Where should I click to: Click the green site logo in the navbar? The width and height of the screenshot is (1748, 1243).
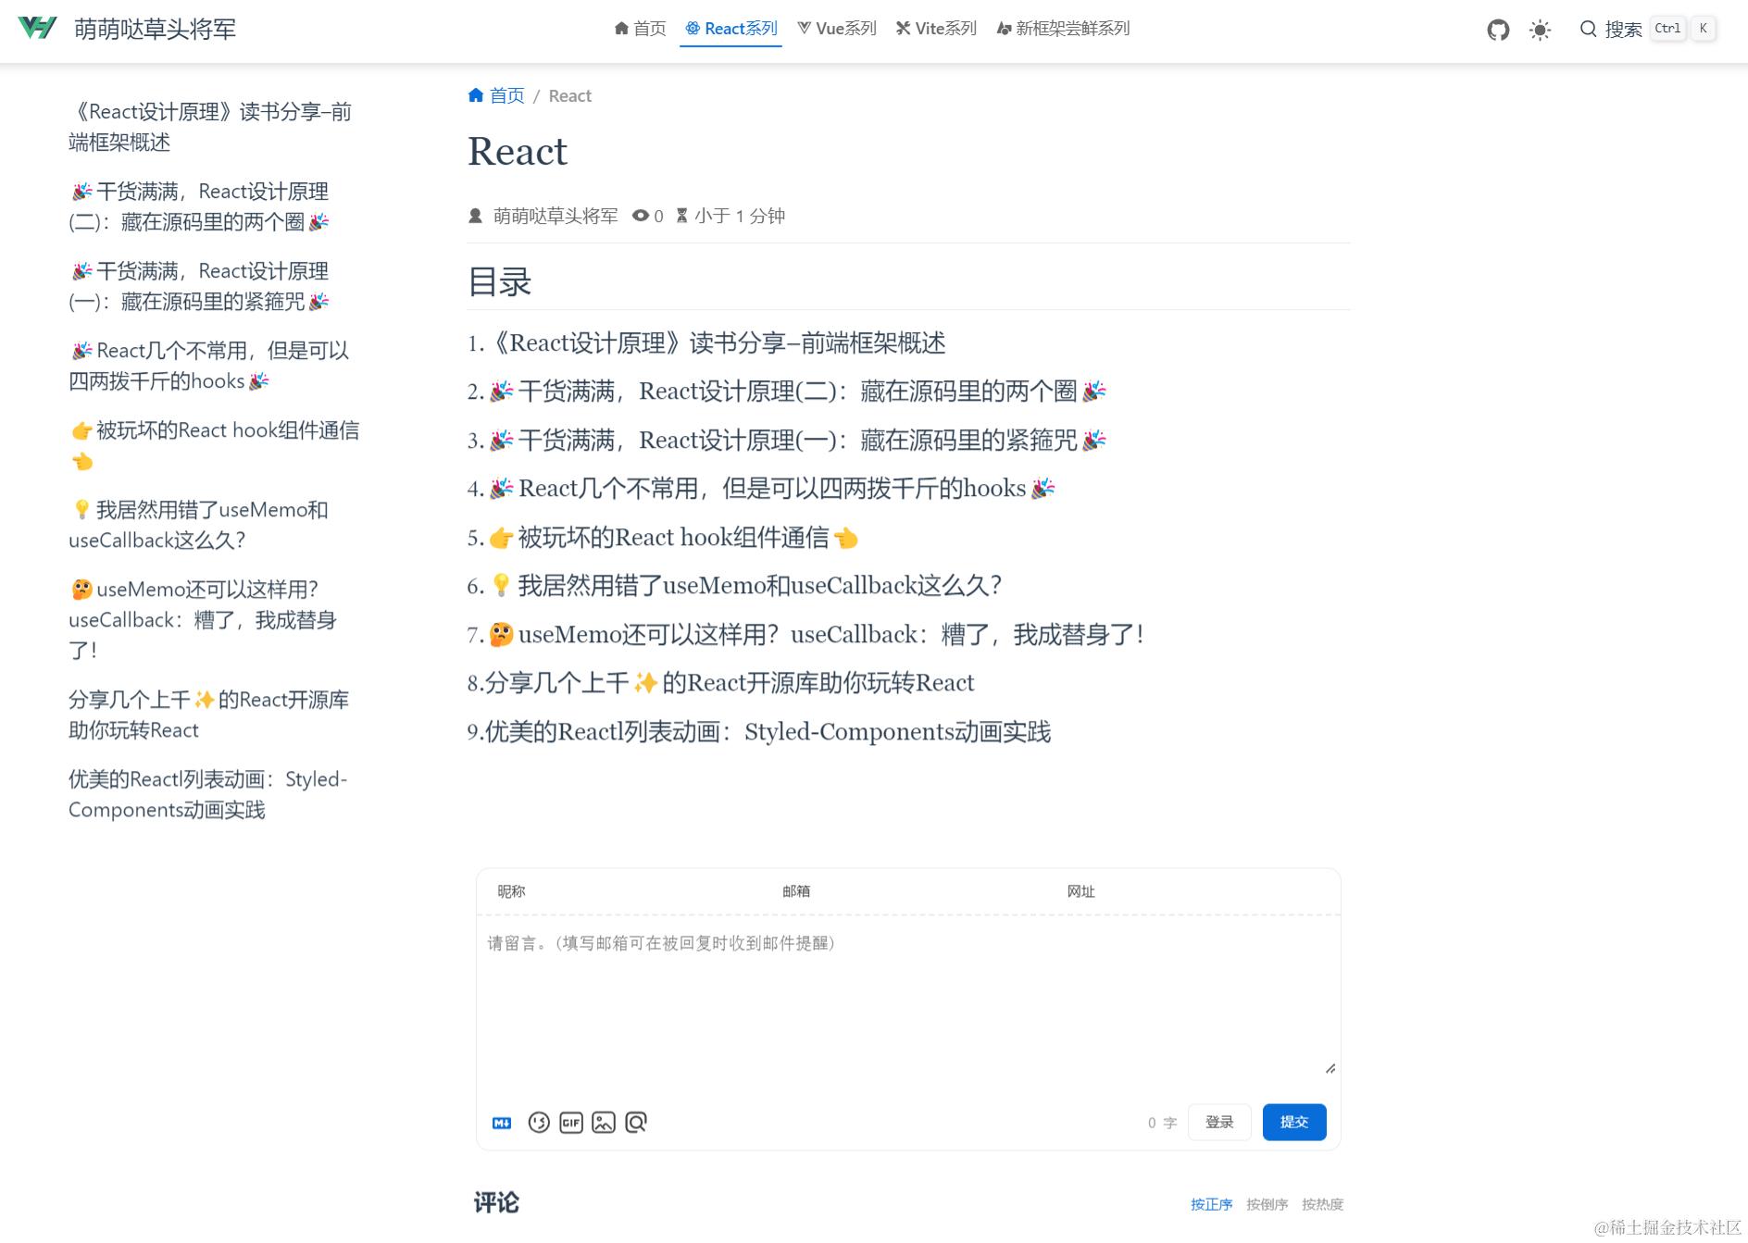click(37, 29)
